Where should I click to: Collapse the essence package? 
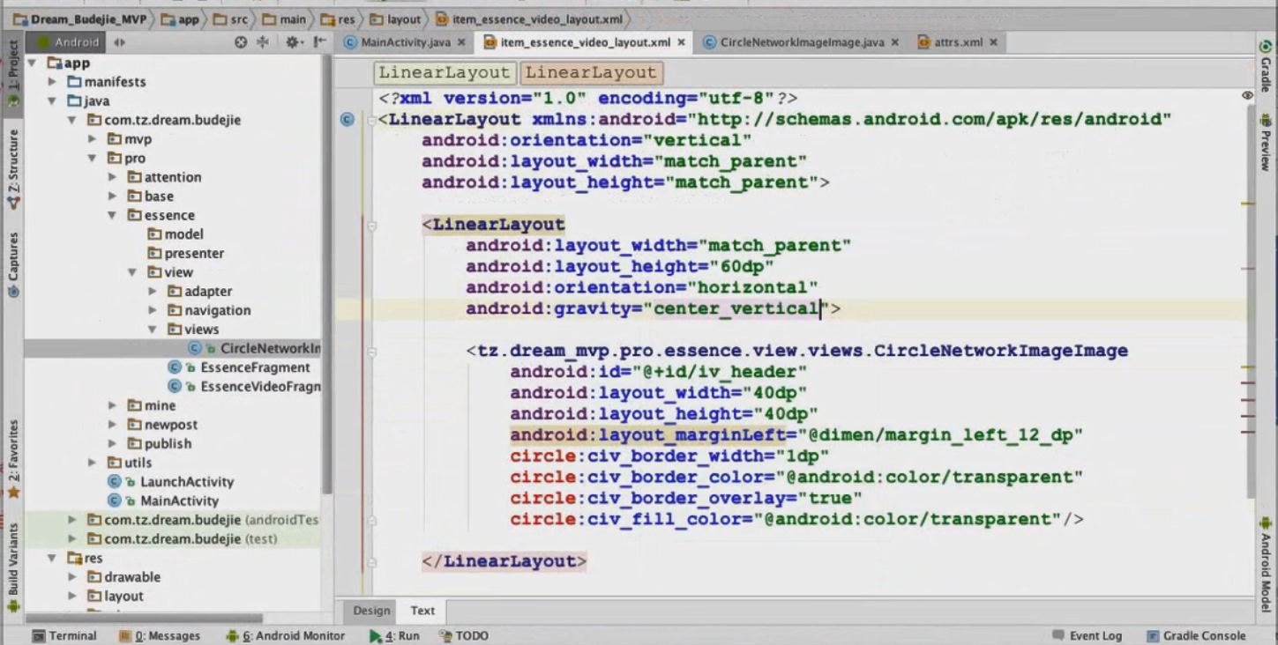click(112, 215)
